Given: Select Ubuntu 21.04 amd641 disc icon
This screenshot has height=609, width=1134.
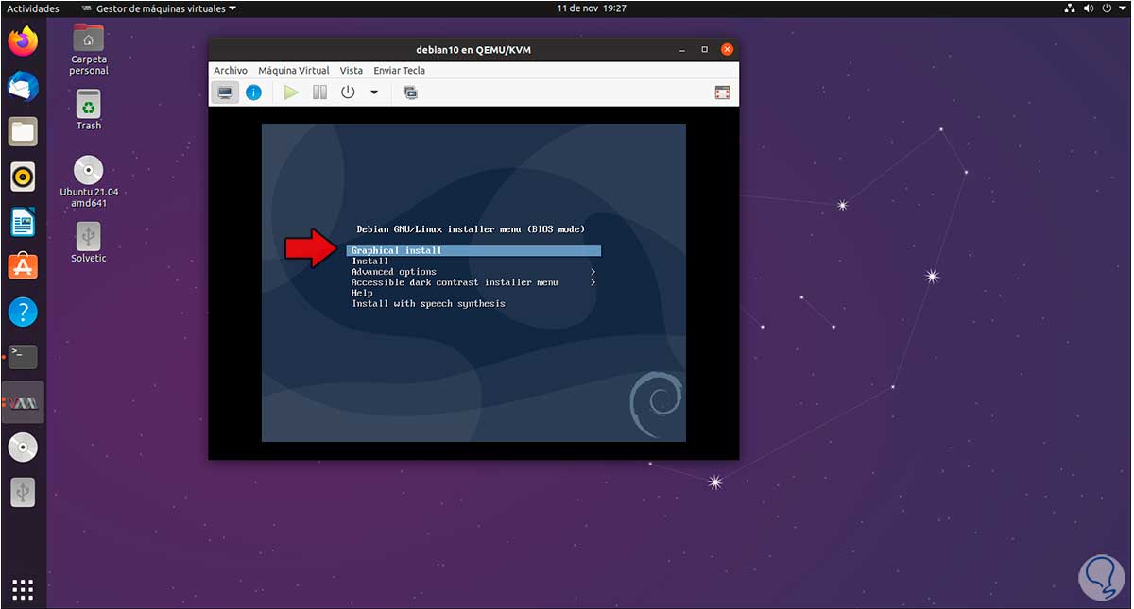Looking at the screenshot, I should (x=89, y=181).
